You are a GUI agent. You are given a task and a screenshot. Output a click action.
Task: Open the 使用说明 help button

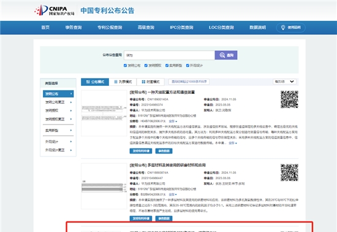coord(291,28)
